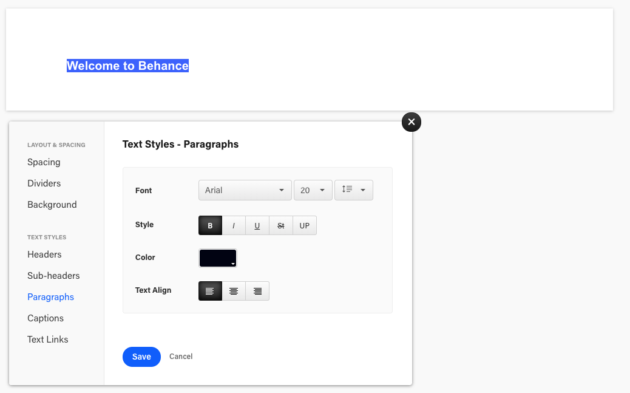Click the Color label
The height and width of the screenshot is (393, 630).
coord(145,258)
